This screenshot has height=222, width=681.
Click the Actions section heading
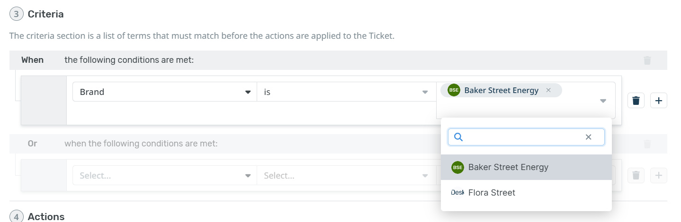tap(46, 217)
